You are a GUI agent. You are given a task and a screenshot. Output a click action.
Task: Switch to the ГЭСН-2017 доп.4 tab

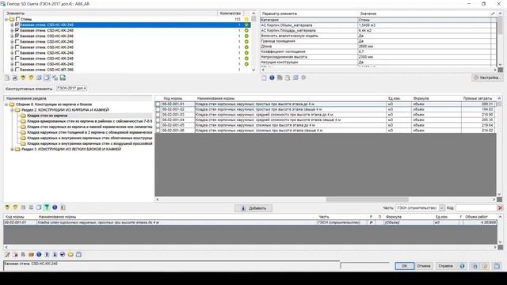(72, 88)
